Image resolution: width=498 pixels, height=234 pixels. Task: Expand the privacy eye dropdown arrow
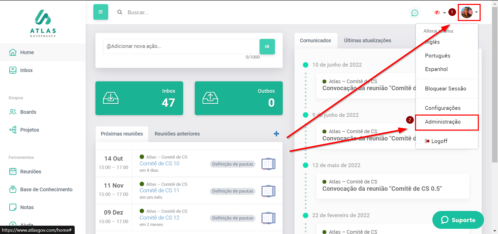[x=445, y=13]
